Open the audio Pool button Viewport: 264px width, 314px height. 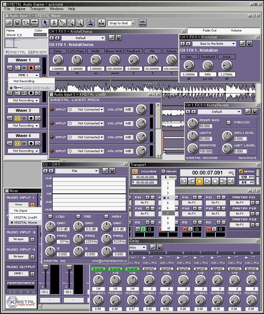[x=34, y=23]
